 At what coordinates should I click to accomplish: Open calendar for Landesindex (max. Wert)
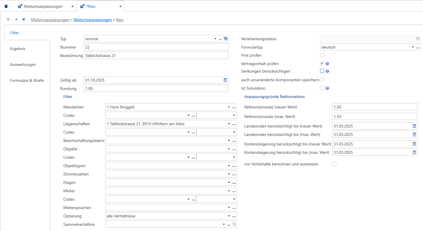point(414,134)
